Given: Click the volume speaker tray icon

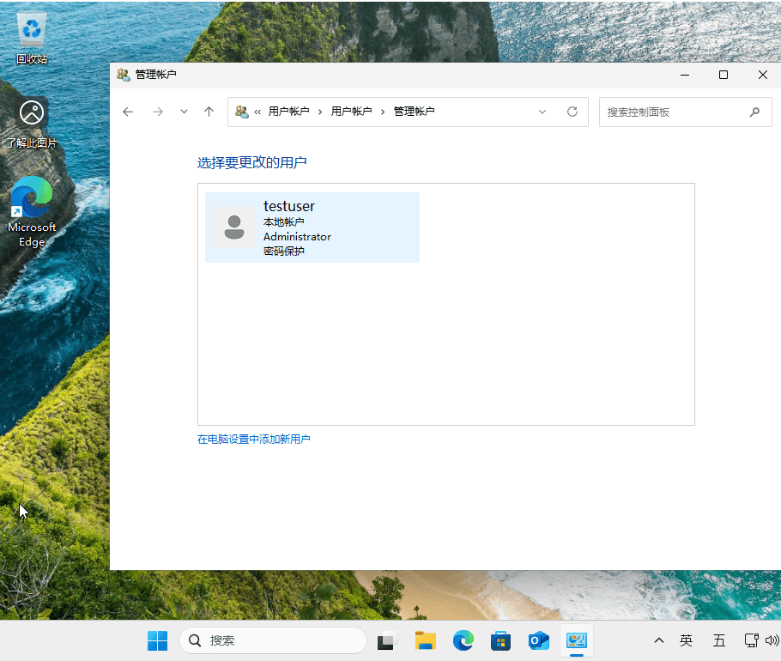Looking at the screenshot, I should 772,640.
